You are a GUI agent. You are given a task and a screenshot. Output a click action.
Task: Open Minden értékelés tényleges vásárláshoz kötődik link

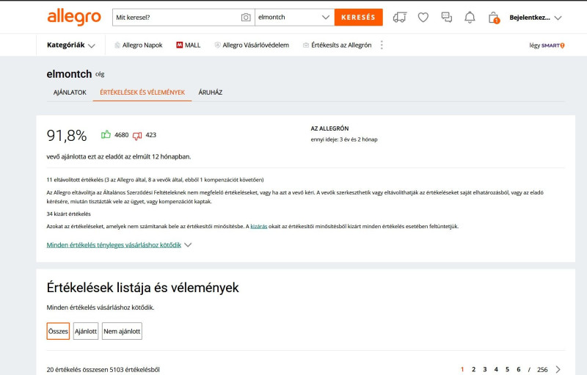point(114,245)
